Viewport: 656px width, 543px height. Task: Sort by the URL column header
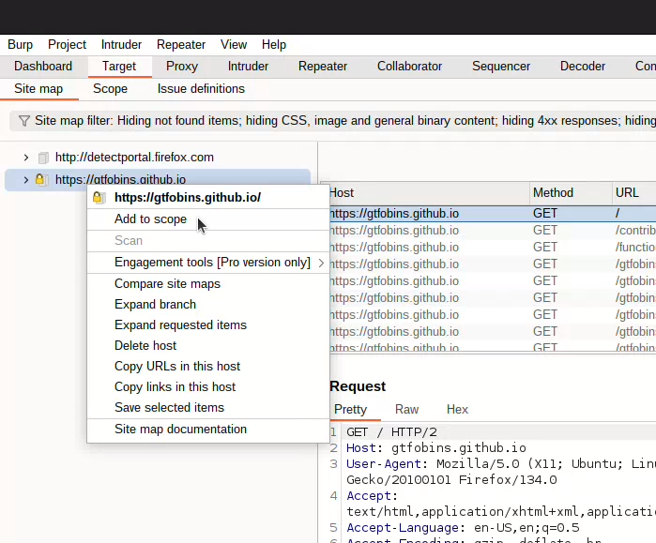(x=633, y=193)
